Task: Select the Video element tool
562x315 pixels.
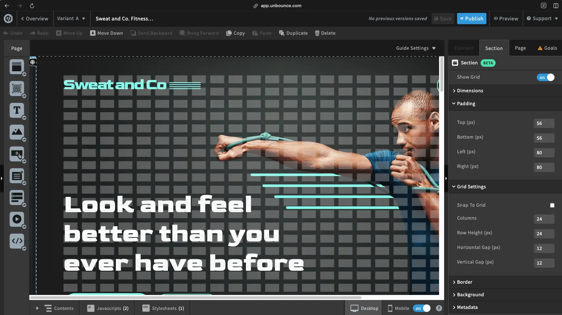Action: point(16,220)
